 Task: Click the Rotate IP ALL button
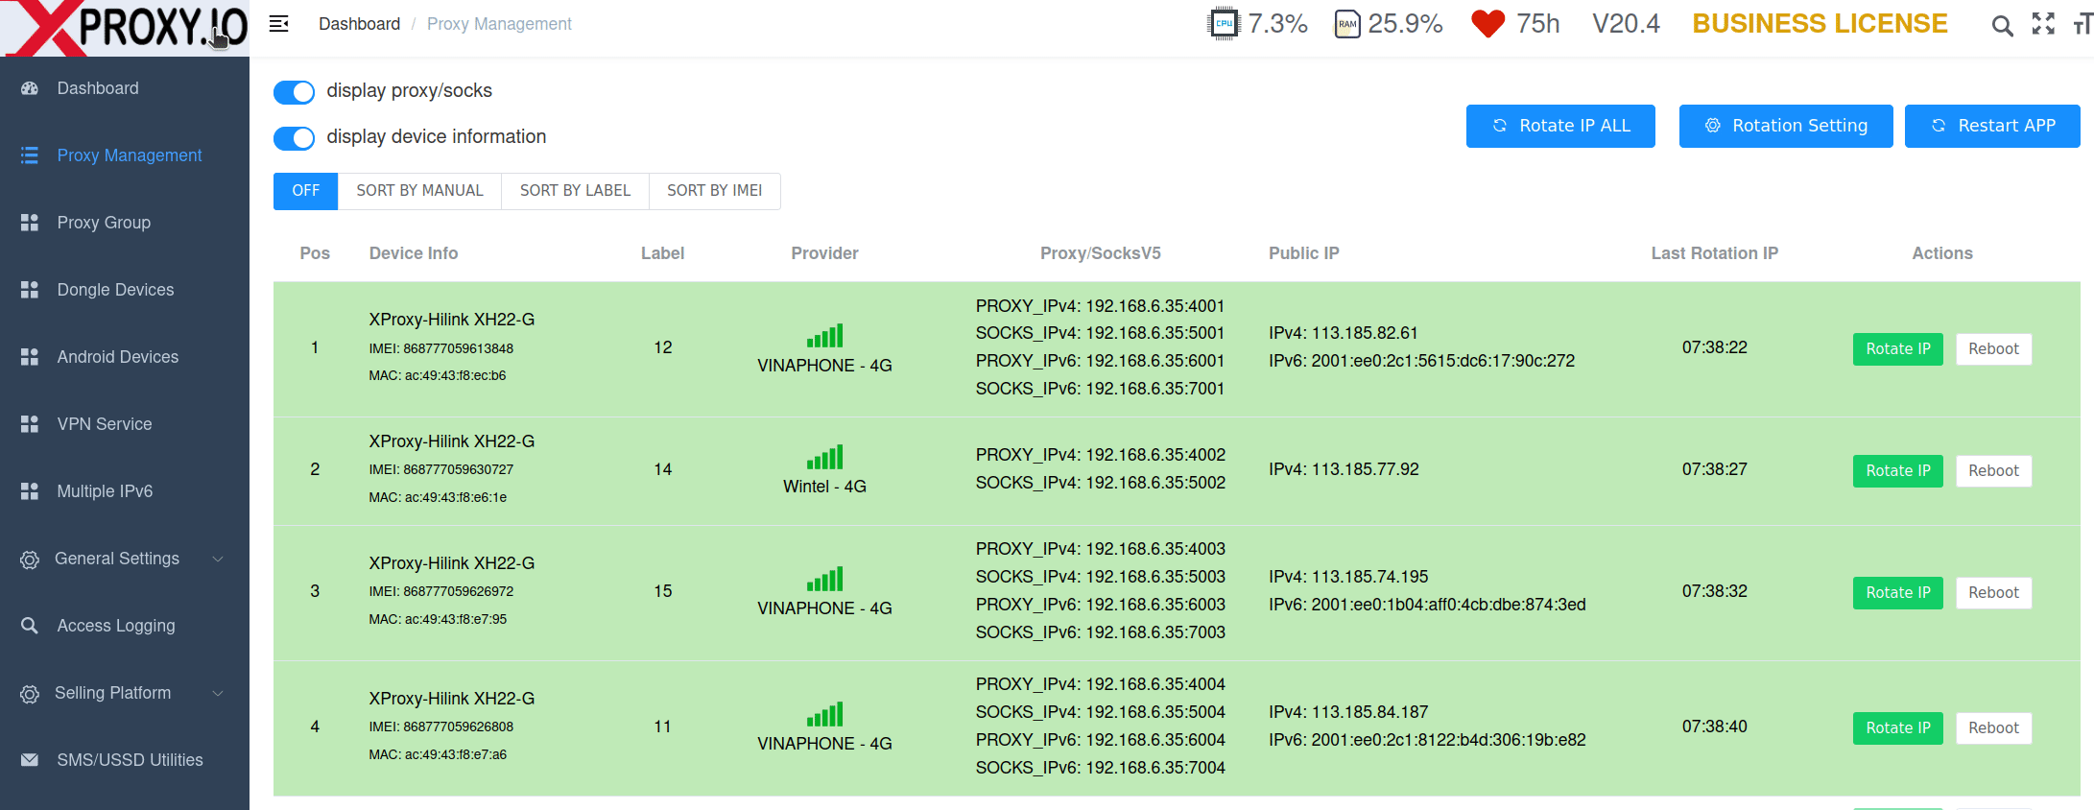(1560, 126)
